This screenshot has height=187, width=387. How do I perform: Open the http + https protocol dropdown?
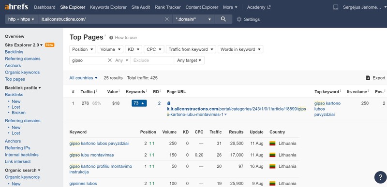[x=21, y=19]
